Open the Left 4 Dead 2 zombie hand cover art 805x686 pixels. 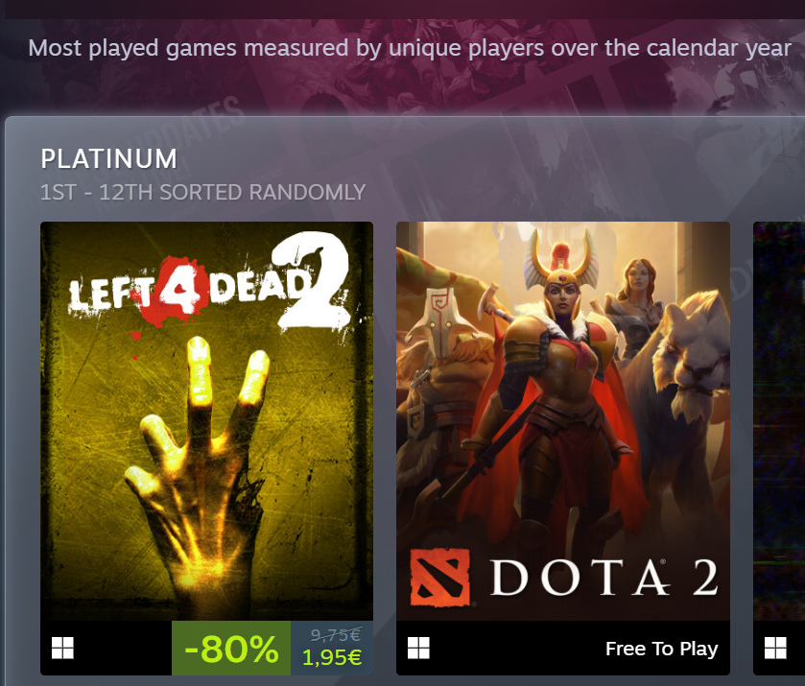point(207,421)
